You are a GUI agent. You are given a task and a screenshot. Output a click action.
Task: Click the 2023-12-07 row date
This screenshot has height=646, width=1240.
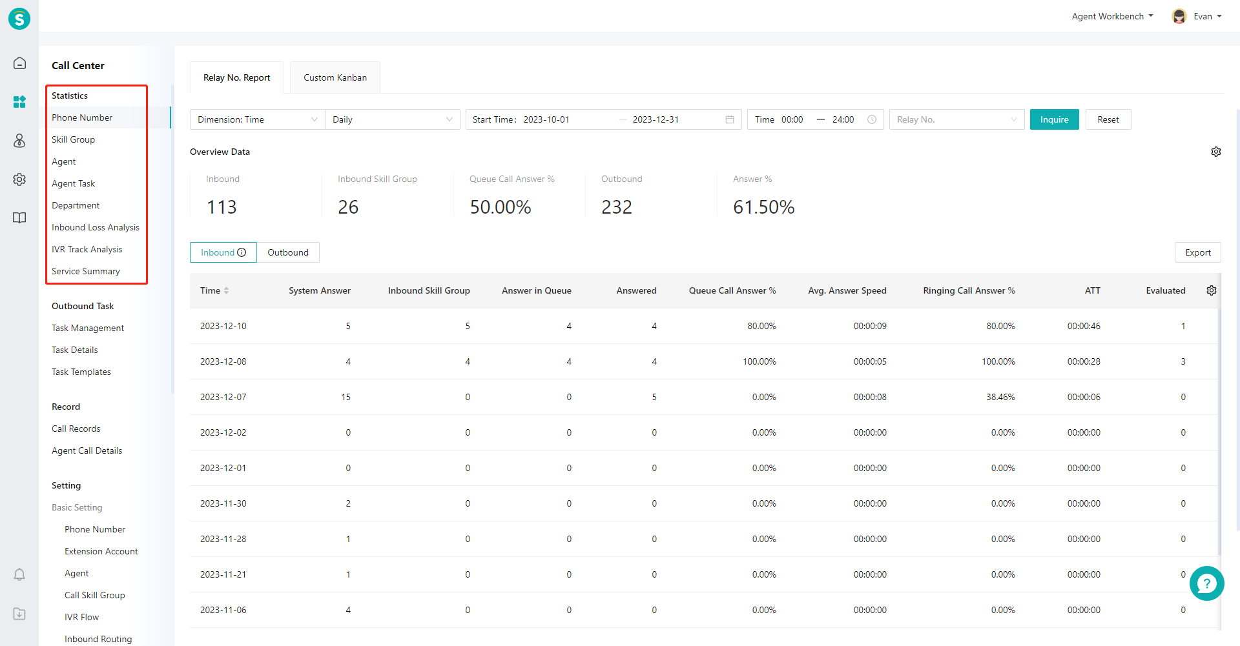pyautogui.click(x=223, y=397)
